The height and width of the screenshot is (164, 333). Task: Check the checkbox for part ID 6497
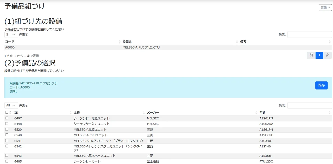click(7, 118)
